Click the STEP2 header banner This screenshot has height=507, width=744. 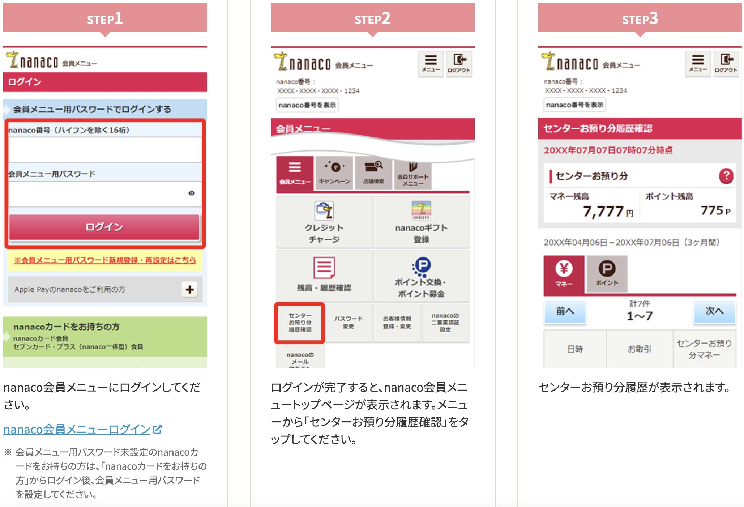(372, 18)
